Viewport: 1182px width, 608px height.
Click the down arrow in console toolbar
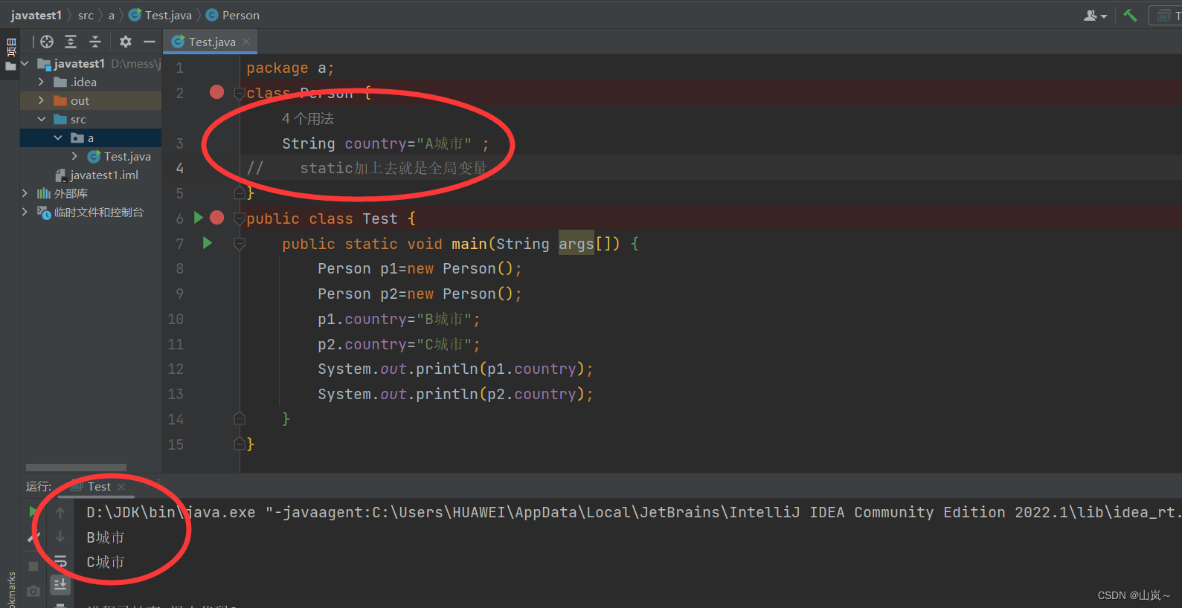[60, 537]
